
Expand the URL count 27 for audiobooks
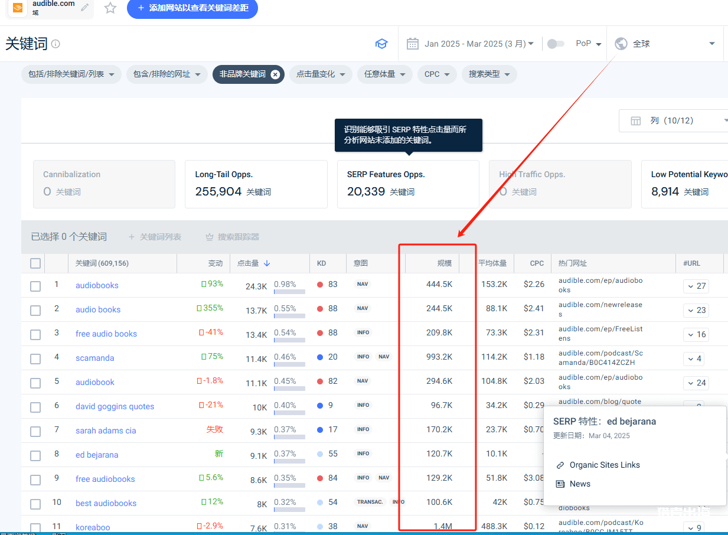coord(696,286)
